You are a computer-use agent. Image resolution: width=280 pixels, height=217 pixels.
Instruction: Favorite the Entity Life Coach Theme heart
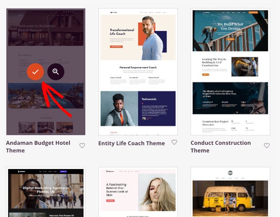point(174,142)
